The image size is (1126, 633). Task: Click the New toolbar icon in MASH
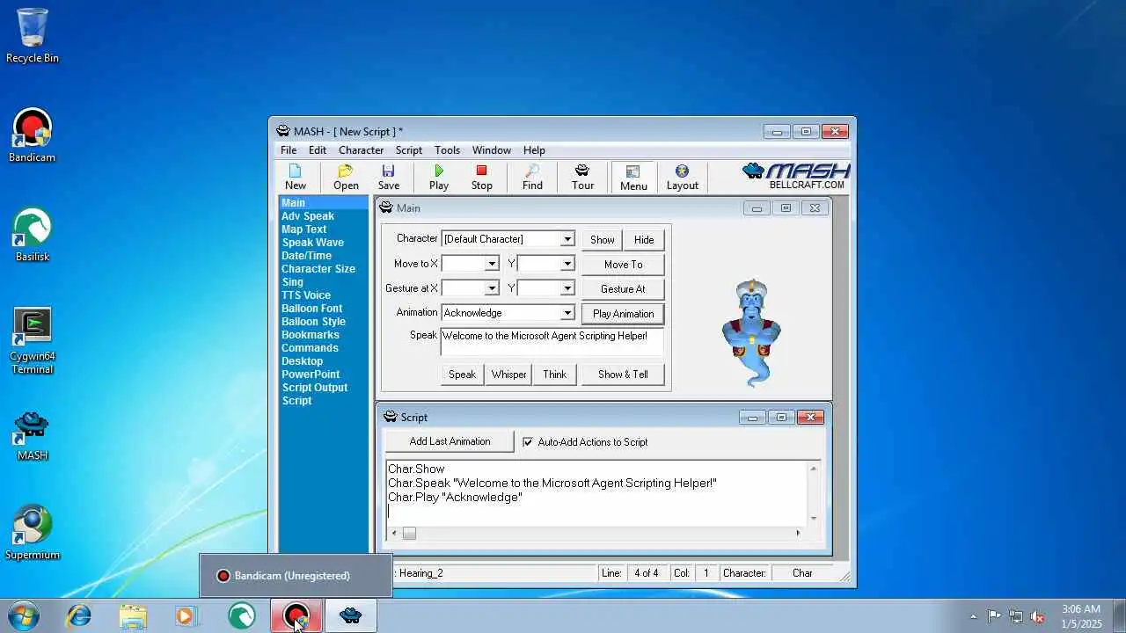coord(296,177)
